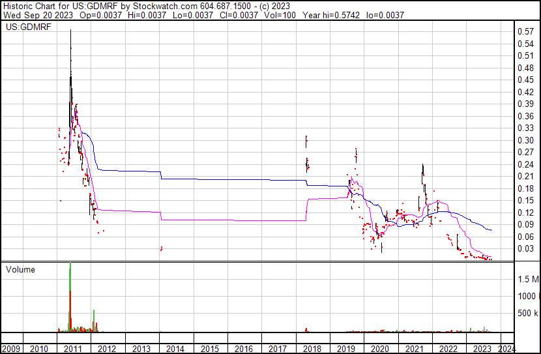The image size is (541, 354).
Task: Click the 2010 year label on time axis
Action: (x=39, y=349)
